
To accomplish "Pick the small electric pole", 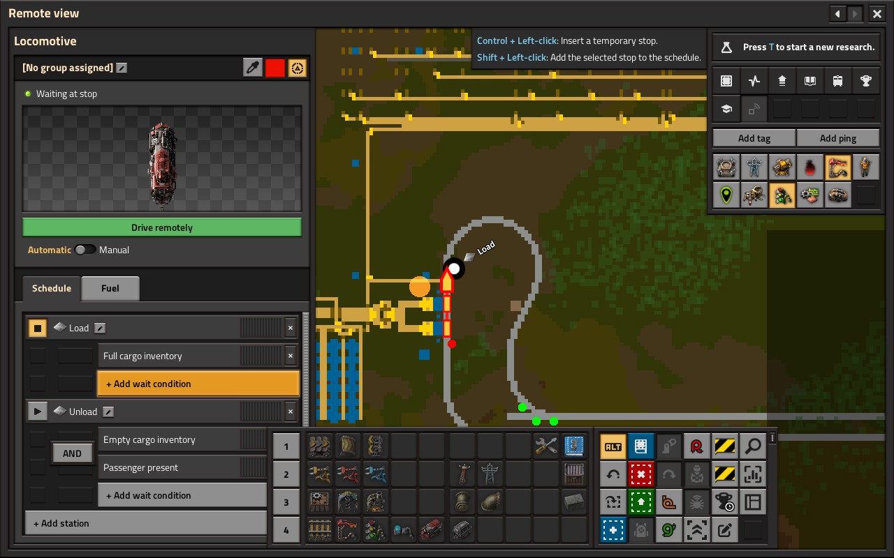I will coord(462,474).
